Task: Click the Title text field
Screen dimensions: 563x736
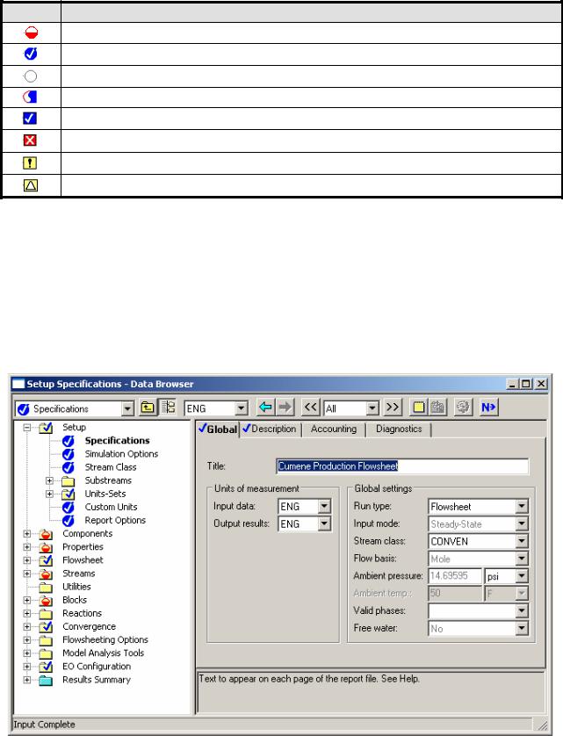Action: click(402, 466)
